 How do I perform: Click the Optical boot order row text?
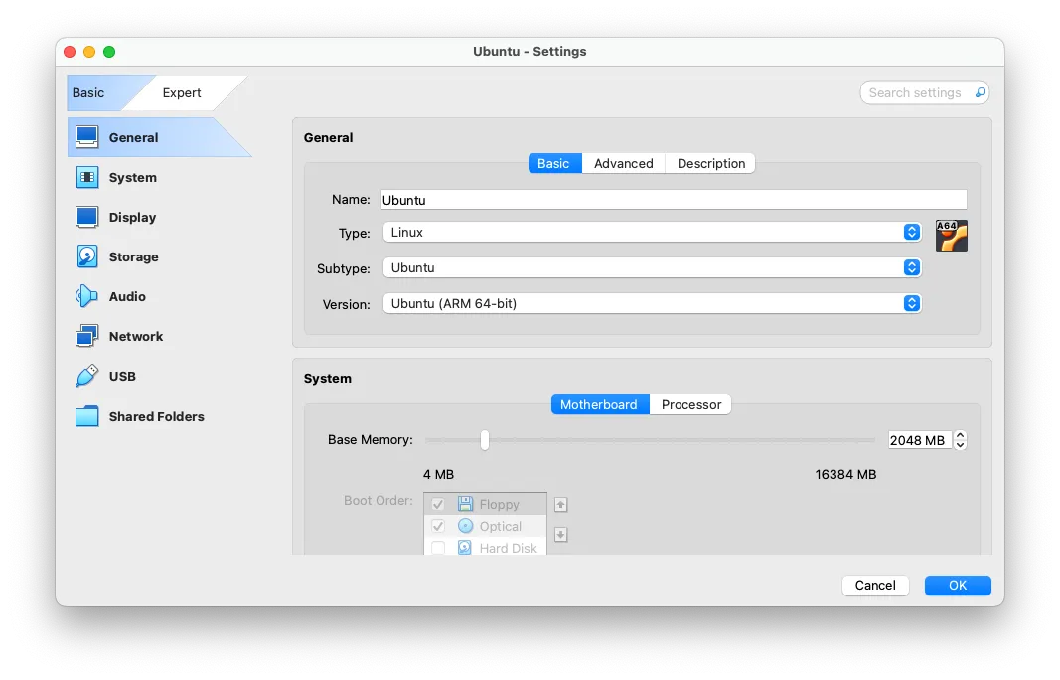pos(501,527)
